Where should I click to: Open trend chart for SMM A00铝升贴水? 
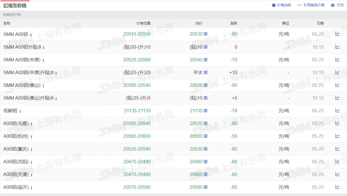337,47
